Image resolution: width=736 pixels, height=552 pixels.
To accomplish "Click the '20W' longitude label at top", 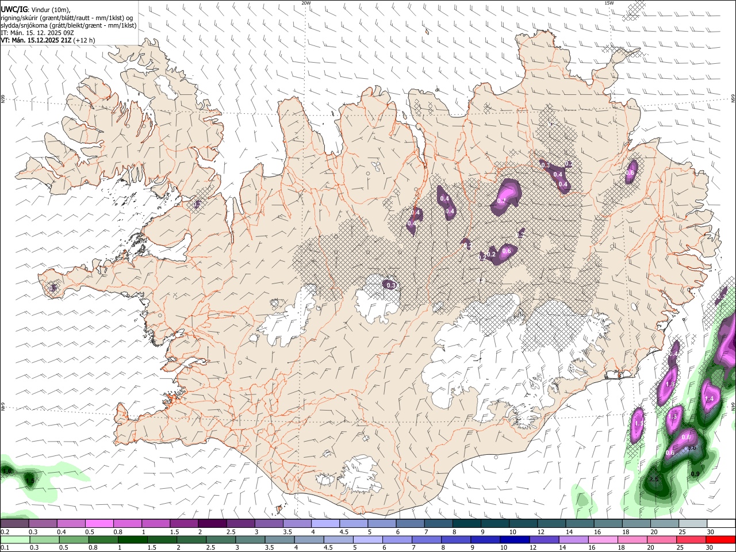I will (x=306, y=3).
